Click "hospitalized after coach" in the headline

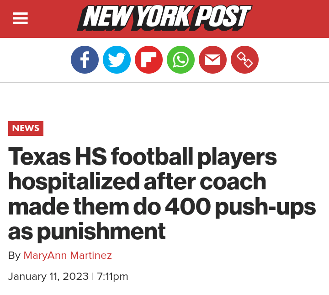[137, 182]
